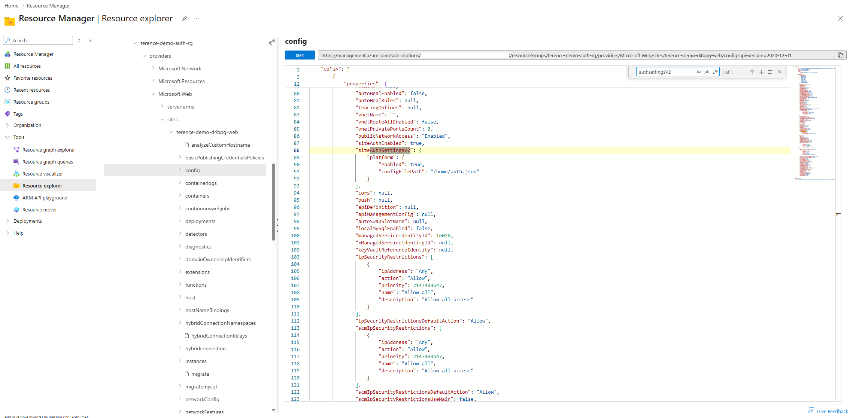This screenshot has height=418, width=850.
Task: Open the ellipsis more options menu
Action: click(x=197, y=18)
